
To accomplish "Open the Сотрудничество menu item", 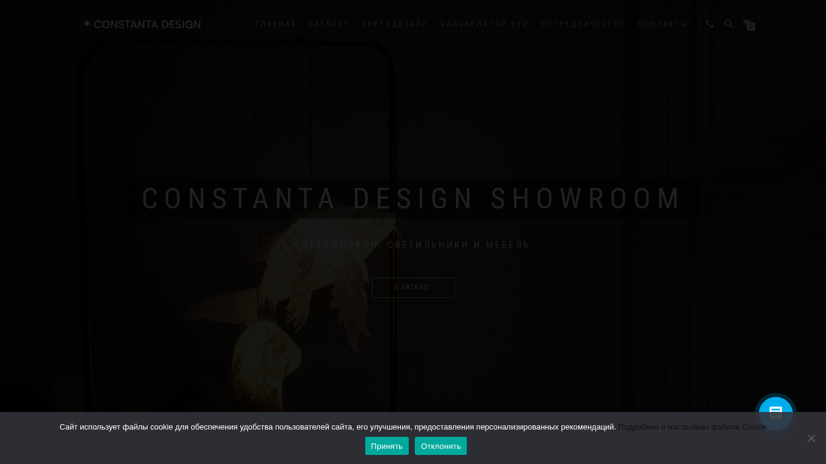I will tap(583, 24).
